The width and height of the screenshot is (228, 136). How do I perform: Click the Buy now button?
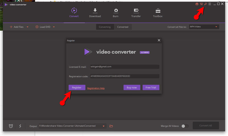coord(132,88)
